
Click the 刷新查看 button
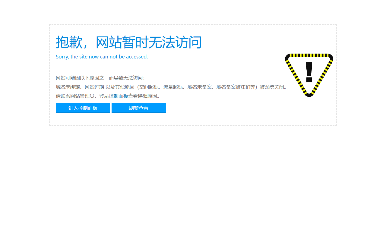pyautogui.click(x=139, y=108)
